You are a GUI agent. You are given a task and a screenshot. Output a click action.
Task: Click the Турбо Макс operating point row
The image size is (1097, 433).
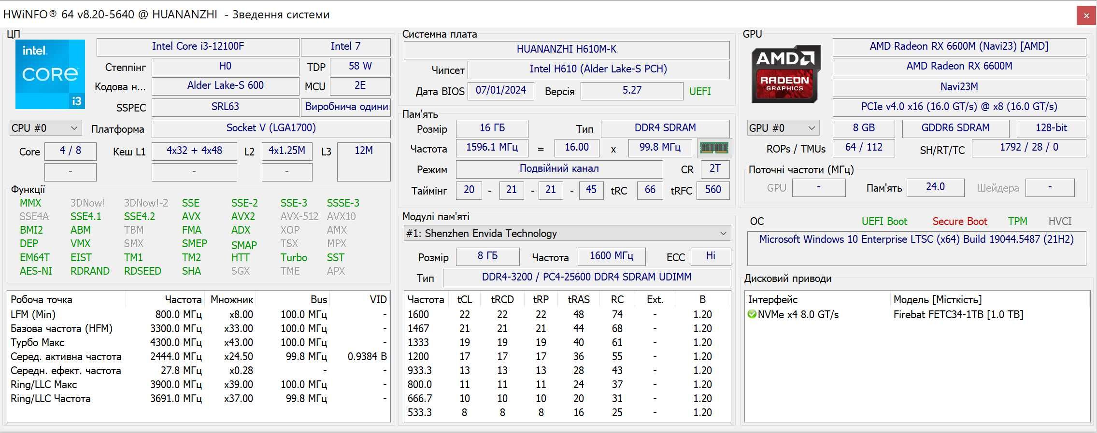tap(199, 343)
